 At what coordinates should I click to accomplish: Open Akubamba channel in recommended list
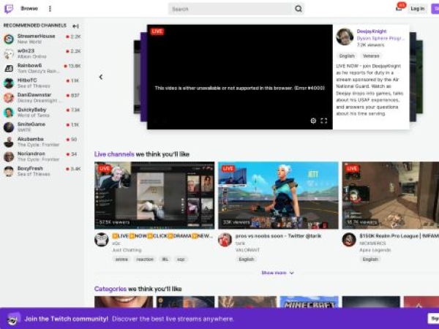tap(42, 142)
